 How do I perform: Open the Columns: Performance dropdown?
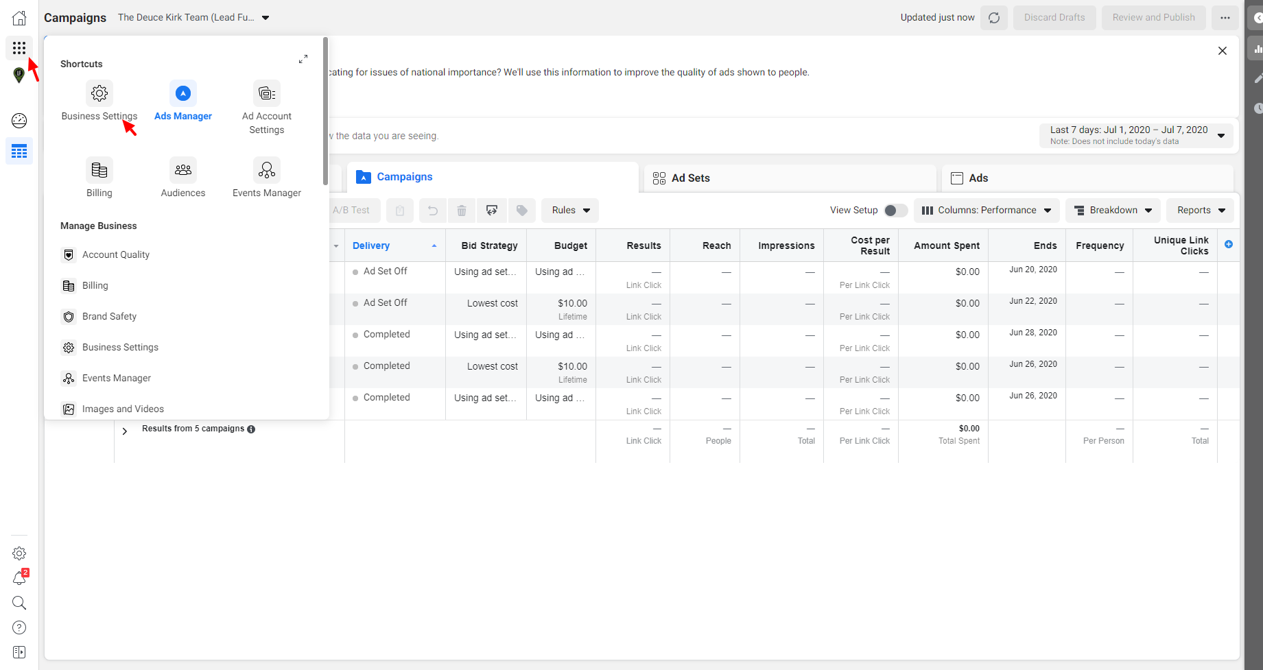coord(987,211)
